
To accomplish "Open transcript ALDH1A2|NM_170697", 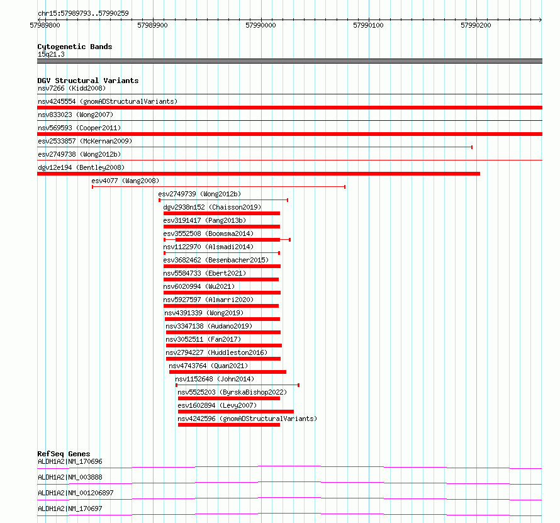I will (70, 509).
